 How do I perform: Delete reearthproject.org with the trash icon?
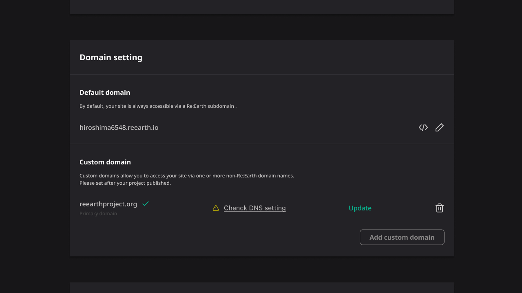[x=439, y=208]
